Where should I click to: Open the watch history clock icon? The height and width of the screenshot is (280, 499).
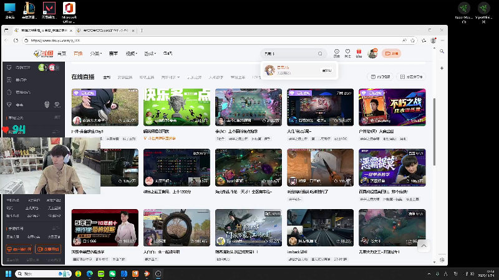[337, 53]
